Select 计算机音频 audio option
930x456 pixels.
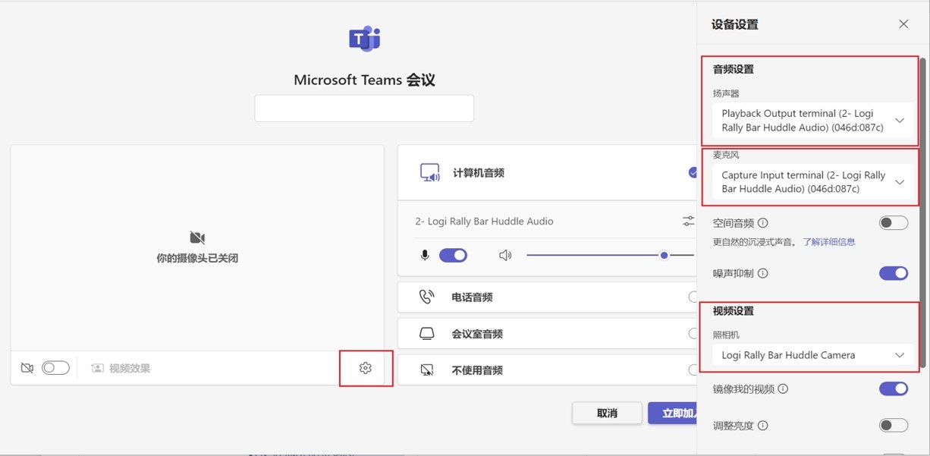(547, 173)
